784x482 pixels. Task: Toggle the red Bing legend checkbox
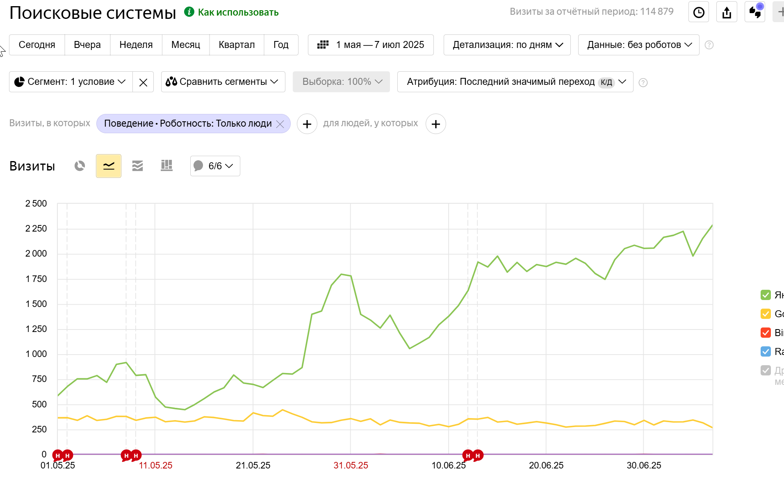pyautogui.click(x=766, y=333)
